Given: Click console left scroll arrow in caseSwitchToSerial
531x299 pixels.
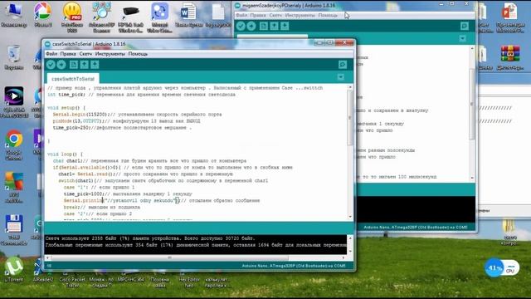Looking at the screenshot, I should (x=47, y=258).
